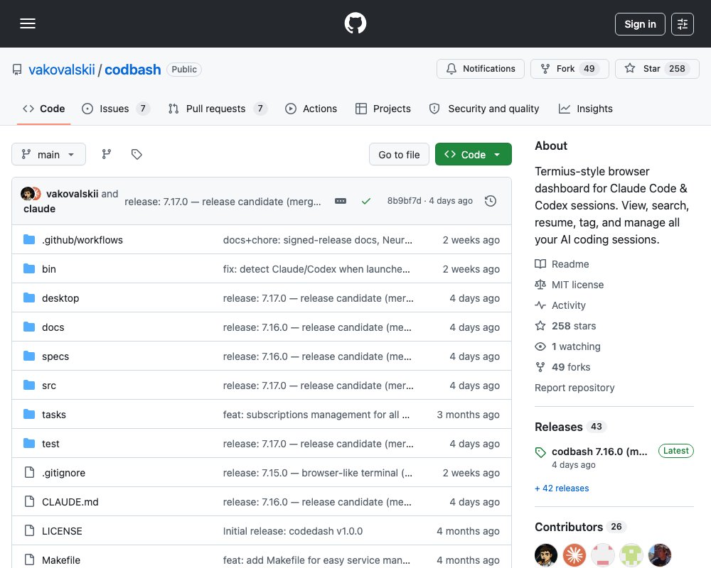
Task: View the + 42 releases link
Action: point(562,488)
